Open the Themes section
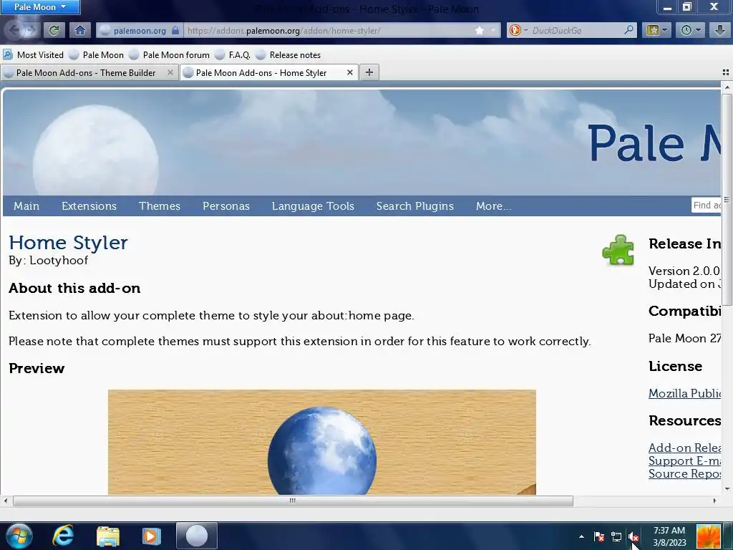The width and height of the screenshot is (733, 550). 160,206
